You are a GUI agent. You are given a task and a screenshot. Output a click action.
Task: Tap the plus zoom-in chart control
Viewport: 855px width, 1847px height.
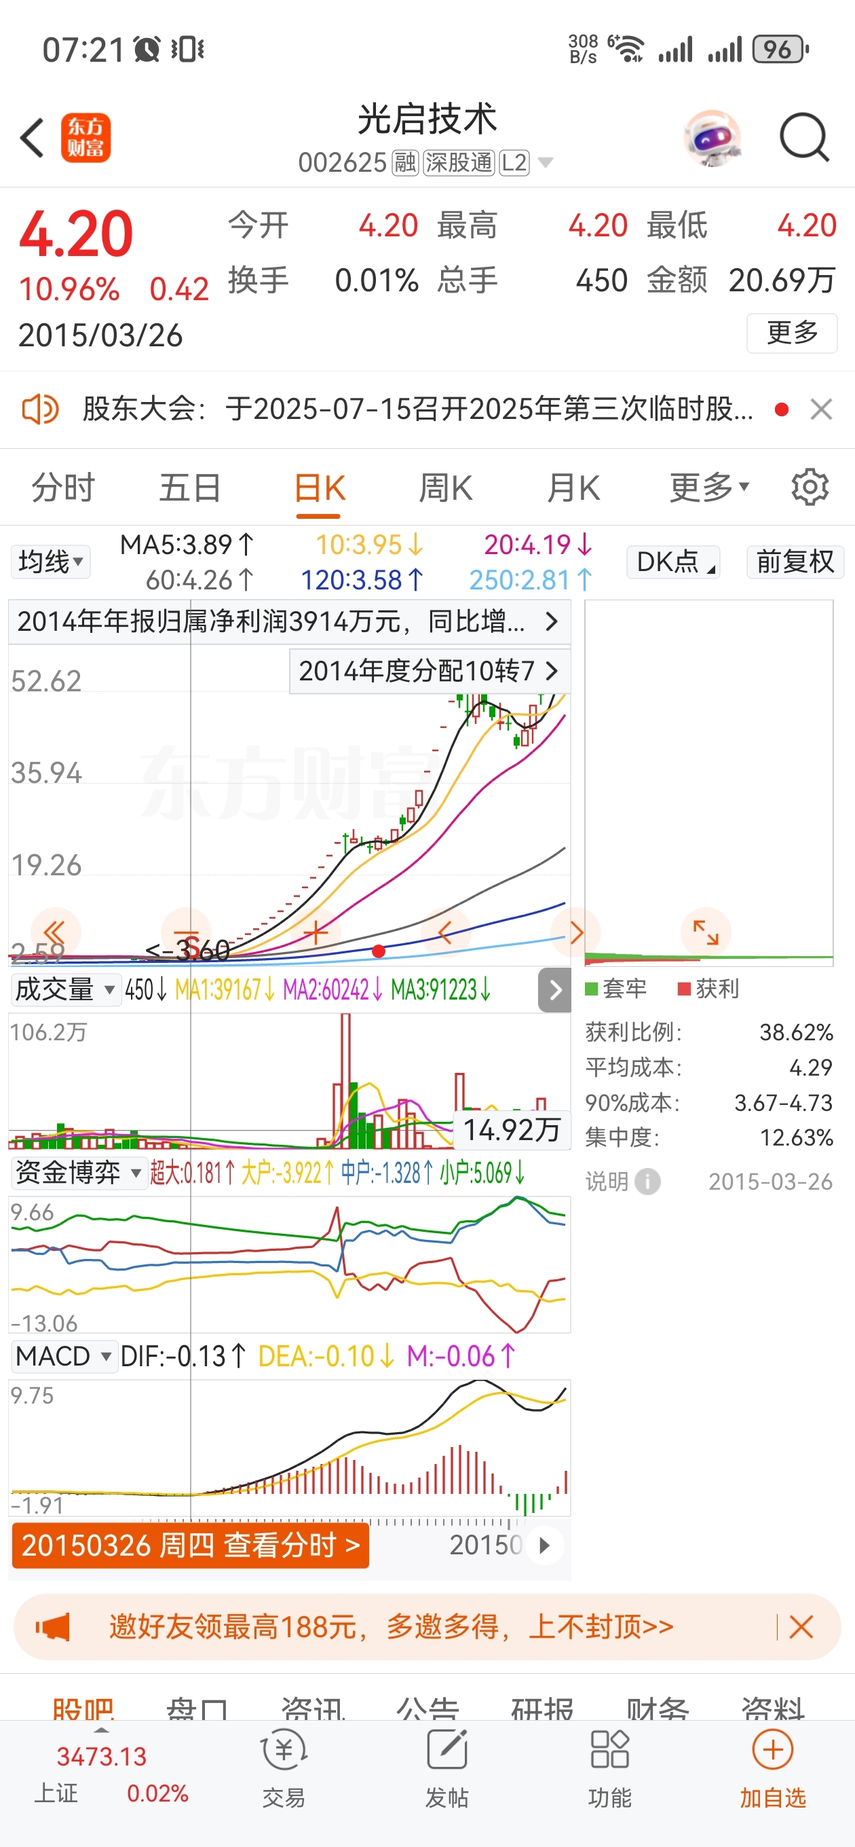(316, 932)
